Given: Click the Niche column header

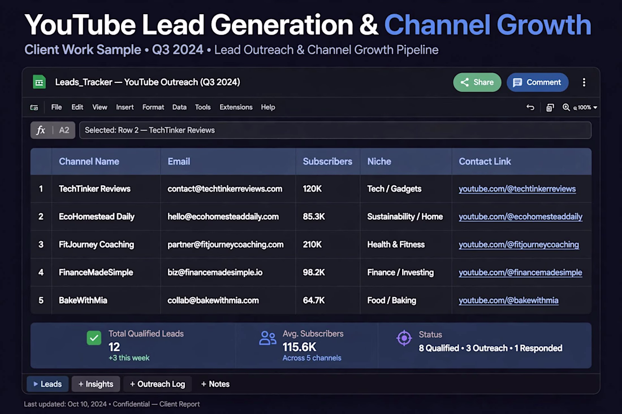Looking at the screenshot, I should pyautogui.click(x=406, y=161).
